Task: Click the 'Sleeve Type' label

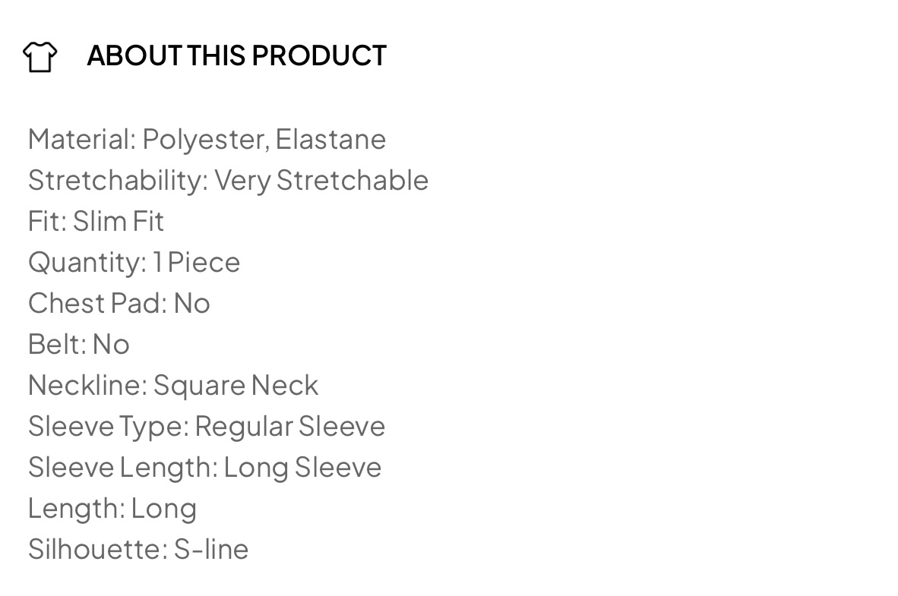Action: pos(108,426)
